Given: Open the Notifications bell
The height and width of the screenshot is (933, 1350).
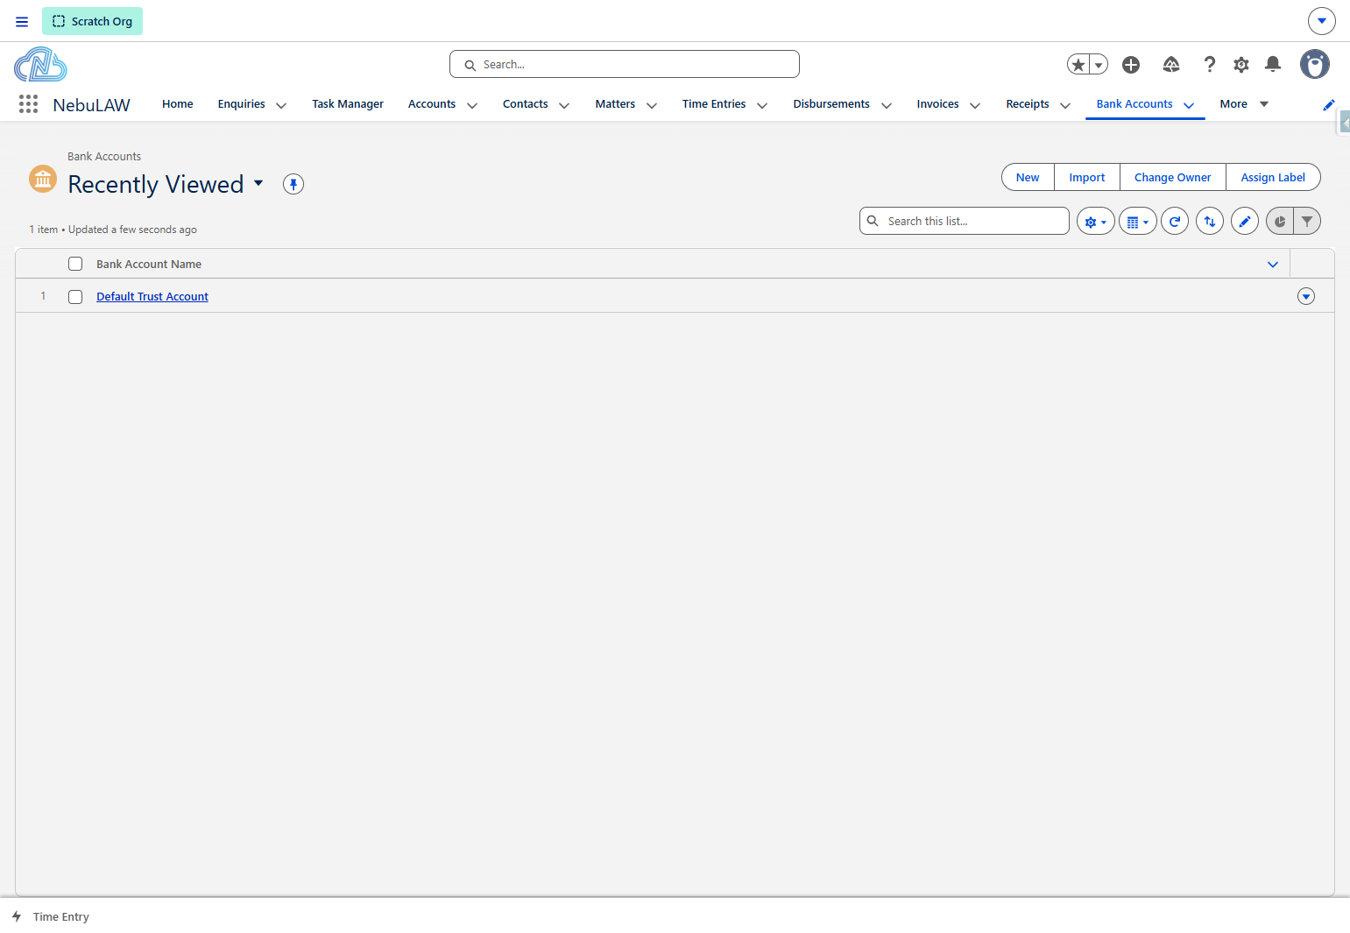Looking at the screenshot, I should (1273, 65).
